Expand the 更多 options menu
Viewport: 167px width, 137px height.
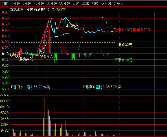[x=118, y=3]
